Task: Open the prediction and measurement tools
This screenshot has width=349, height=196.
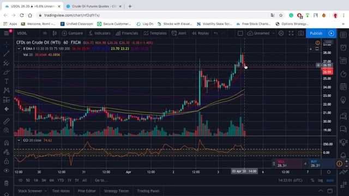Action: pos(7,100)
